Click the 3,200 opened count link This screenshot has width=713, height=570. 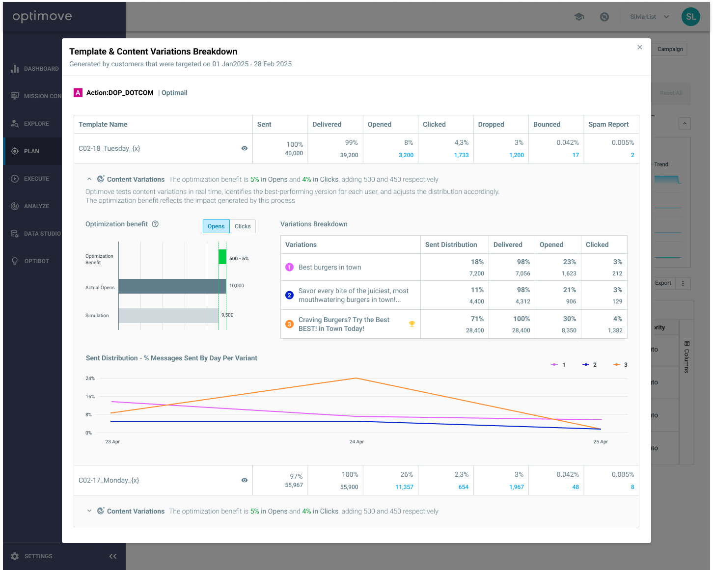406,155
